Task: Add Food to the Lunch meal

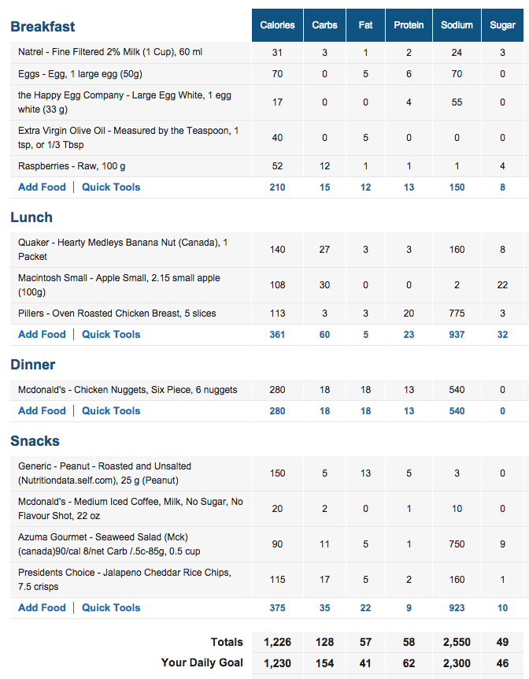Action: click(42, 335)
